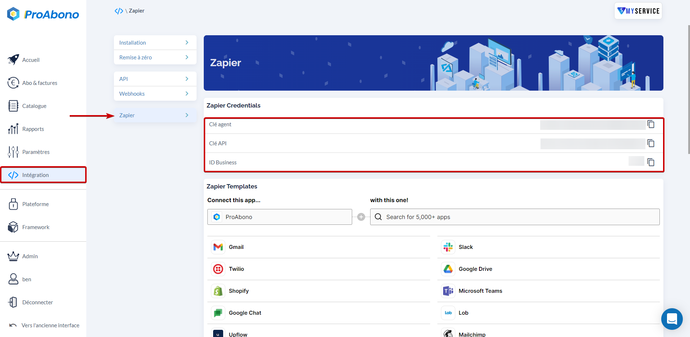Open the Microsoft Teams template row

click(x=548, y=291)
